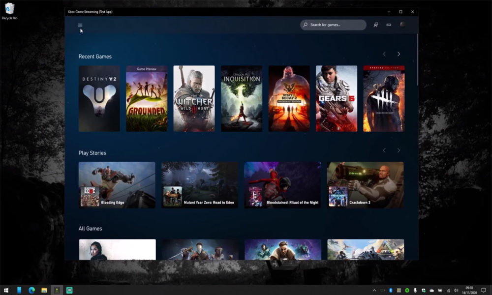The height and width of the screenshot is (295, 492).
Task: Open the first All Games tile with hooded woman
Action: [118, 250]
